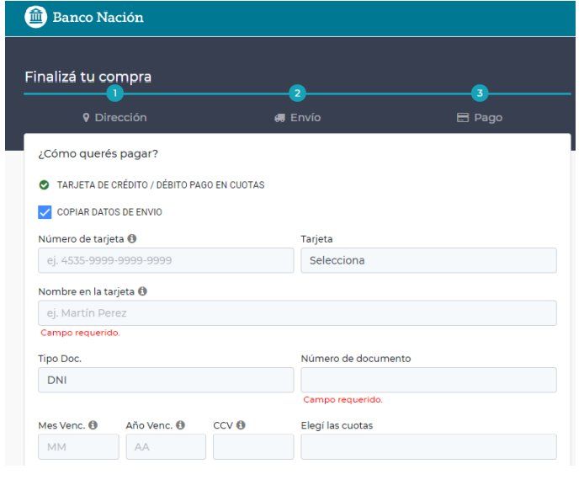This screenshot has height=480, width=584.
Task: Go to step 2 Envío circle
Action: [296, 93]
